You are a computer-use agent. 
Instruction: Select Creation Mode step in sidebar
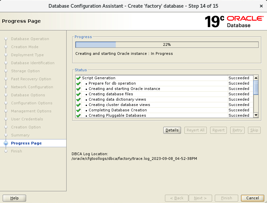coord(25,47)
